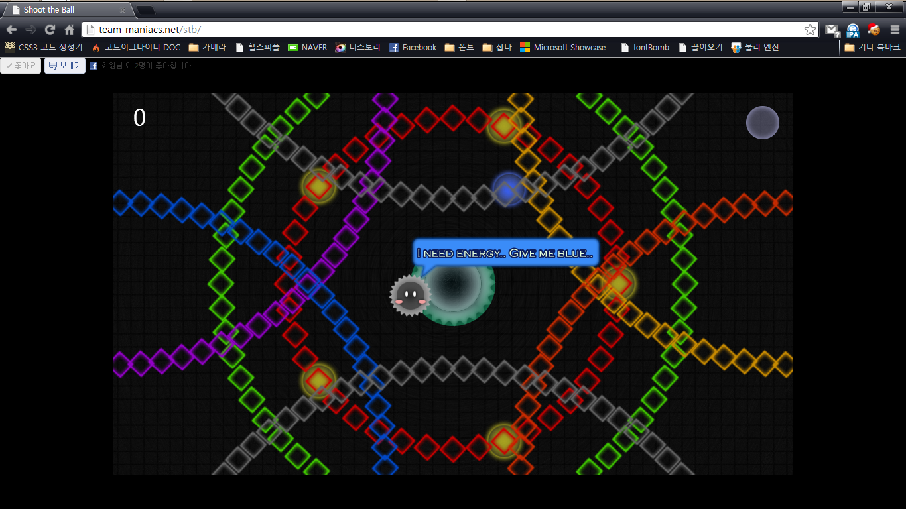Open the 코드이그나이터 DOC bookmark
Viewport: 906px width, 509px height.
136,47
